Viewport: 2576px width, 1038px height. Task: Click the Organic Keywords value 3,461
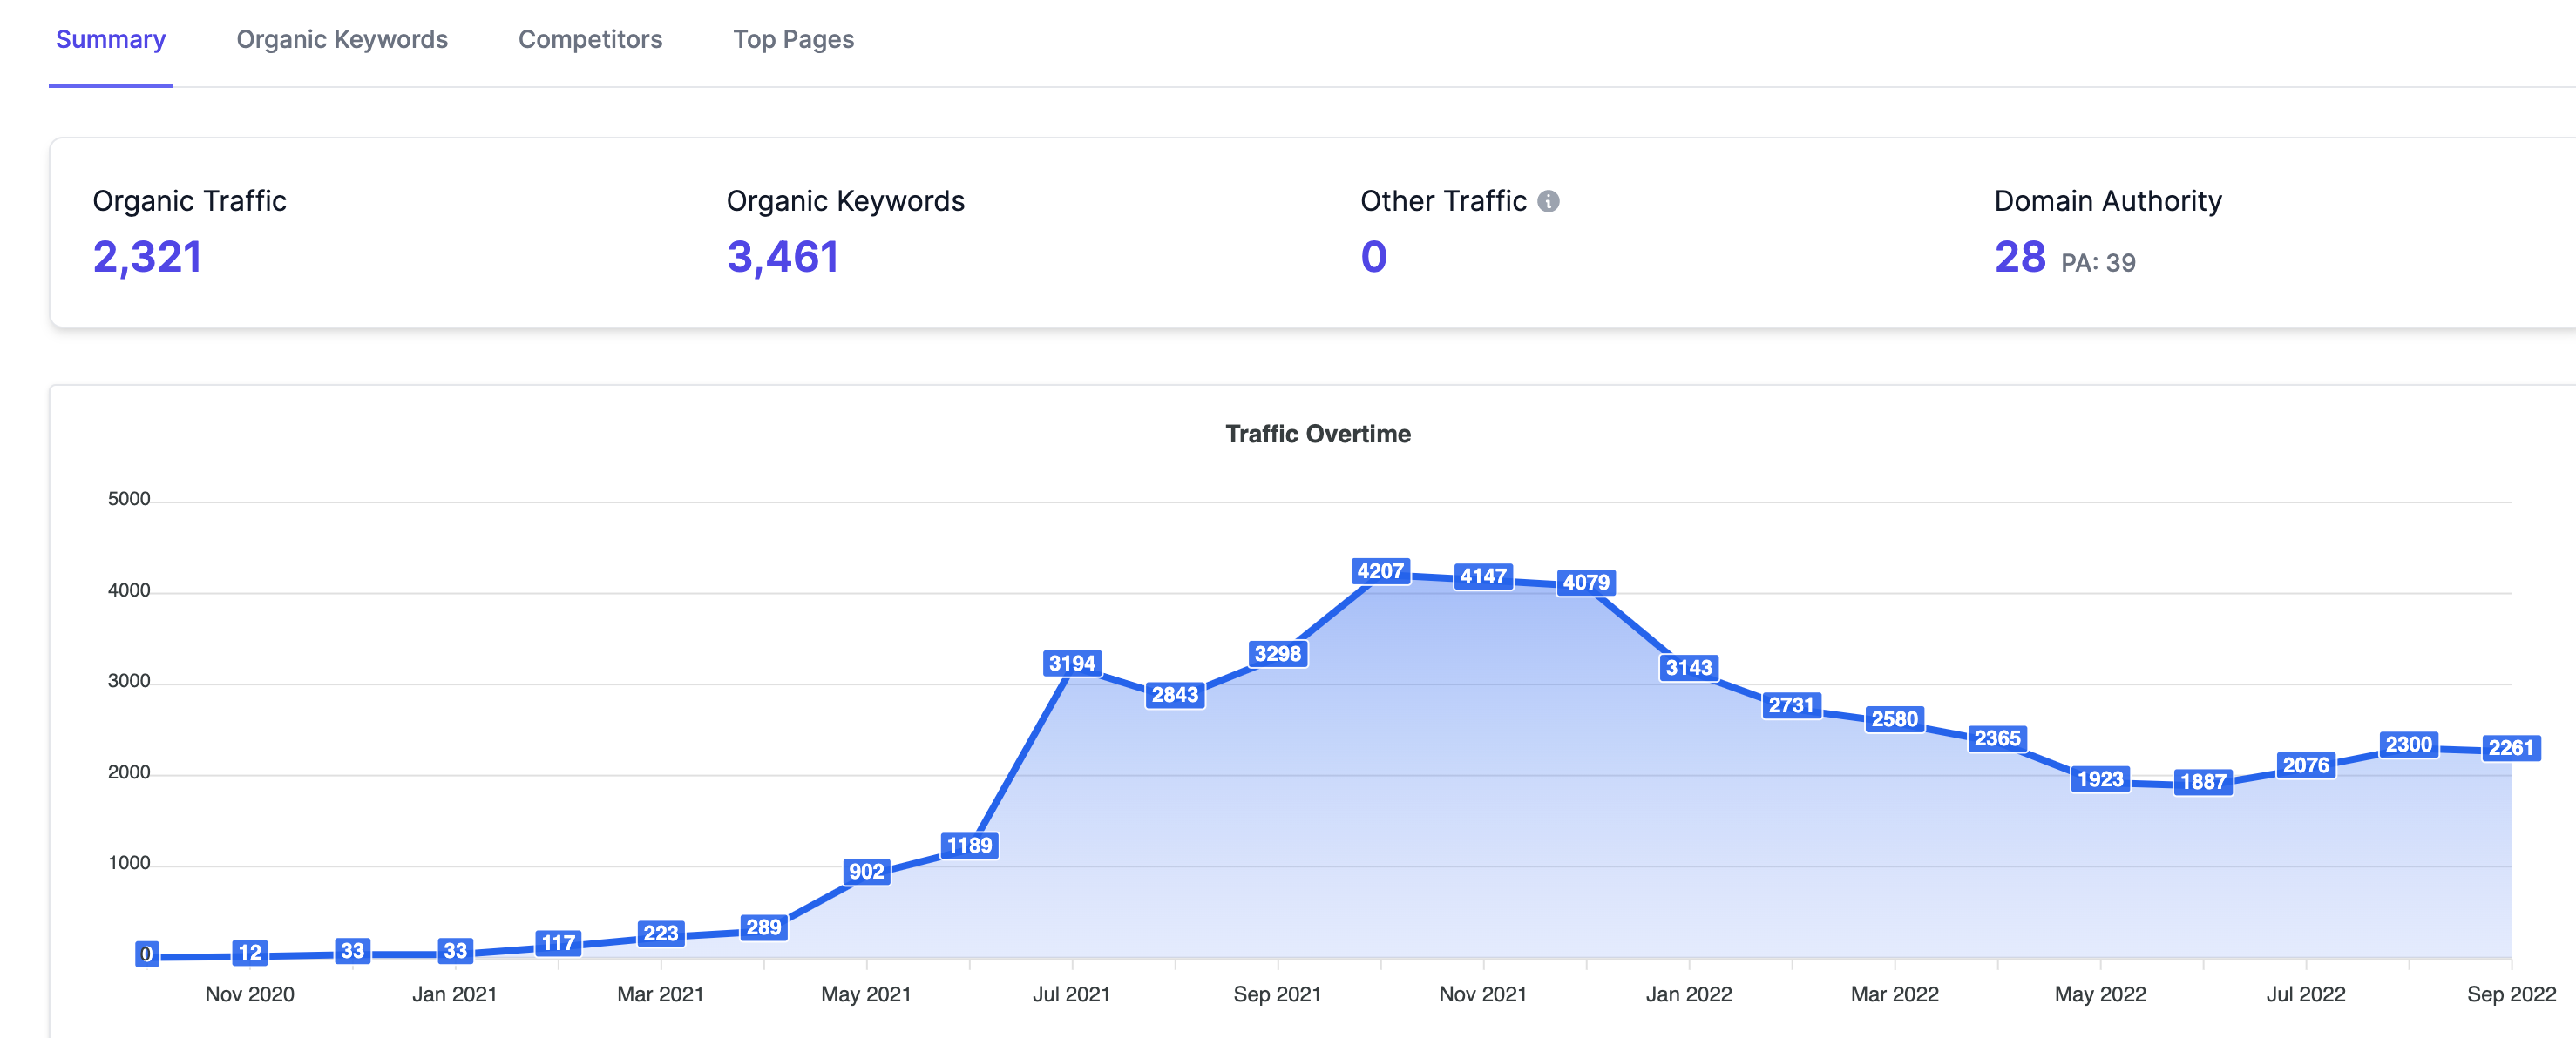point(782,257)
